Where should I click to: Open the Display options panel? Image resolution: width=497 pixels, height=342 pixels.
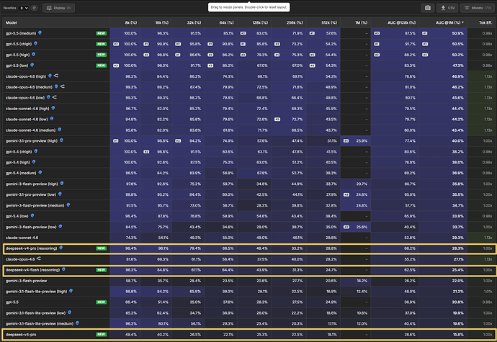point(58,8)
